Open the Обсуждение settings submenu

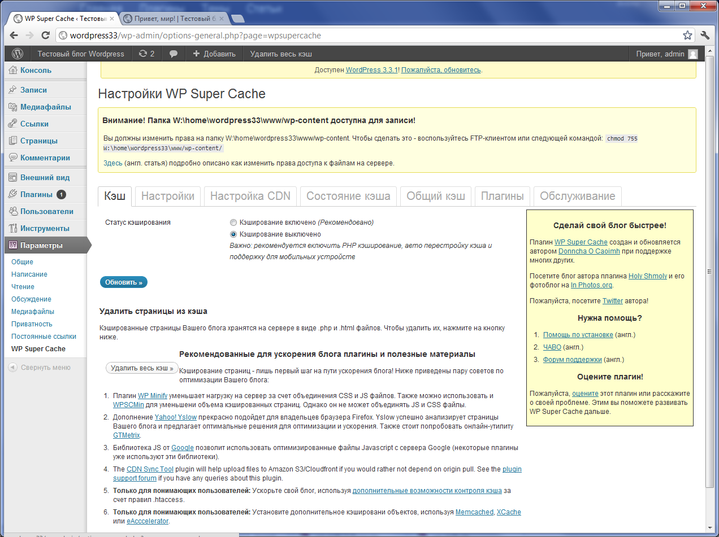pyautogui.click(x=31, y=299)
